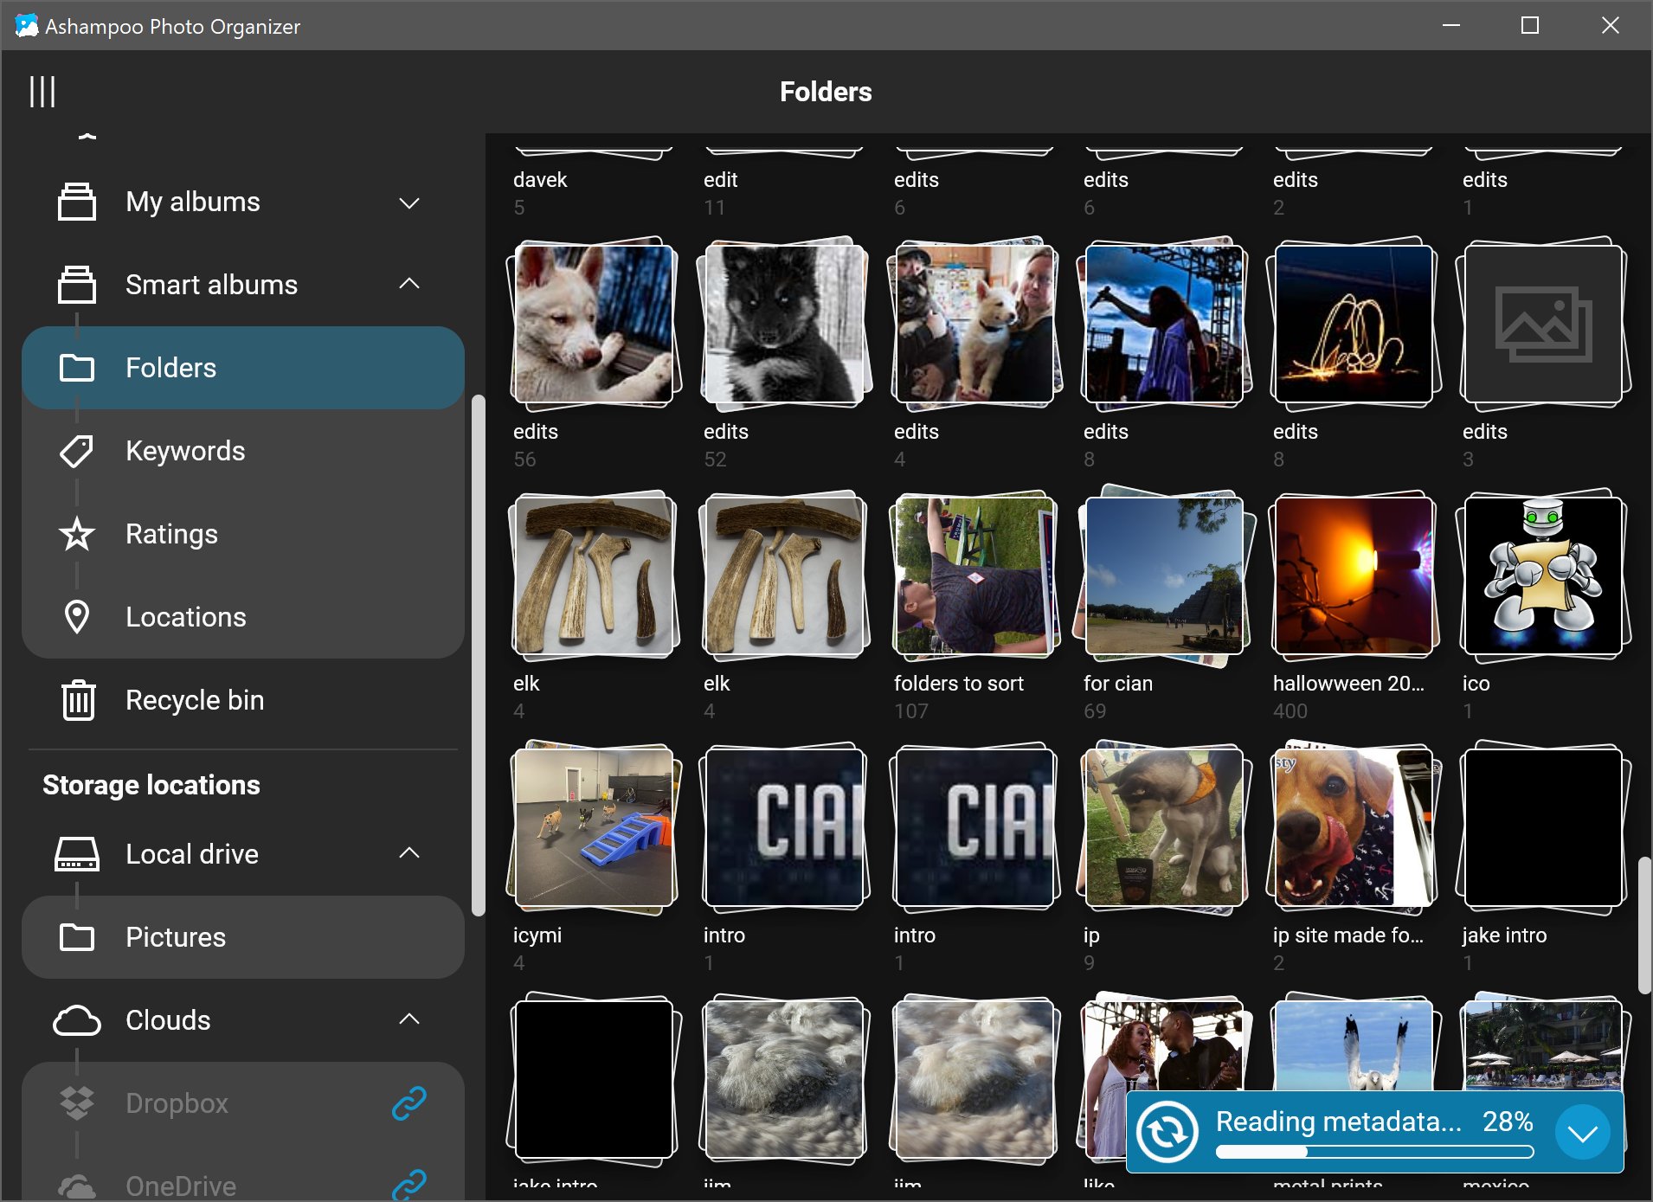Click the Clouds cloud icon
The width and height of the screenshot is (1653, 1202).
pos(77,1020)
